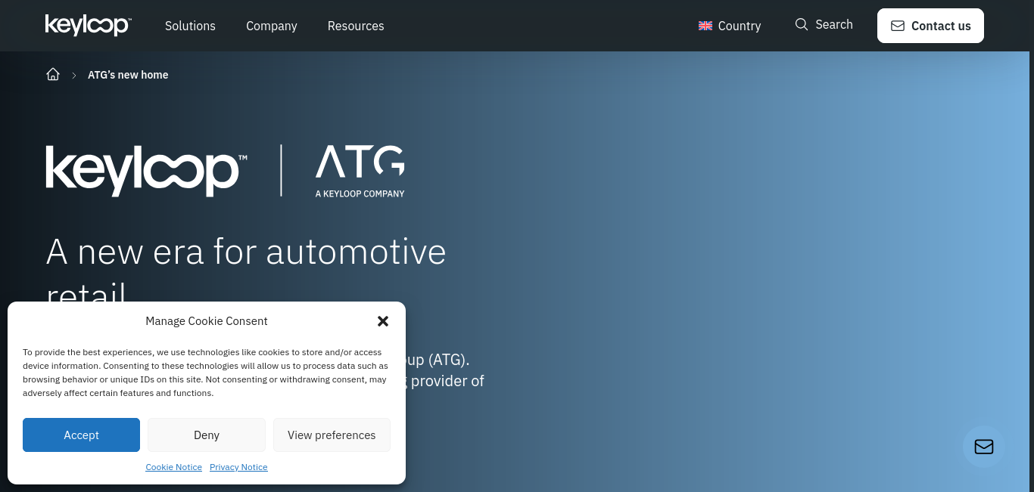Click the ATG A Keyloop Company logo

tap(360, 172)
